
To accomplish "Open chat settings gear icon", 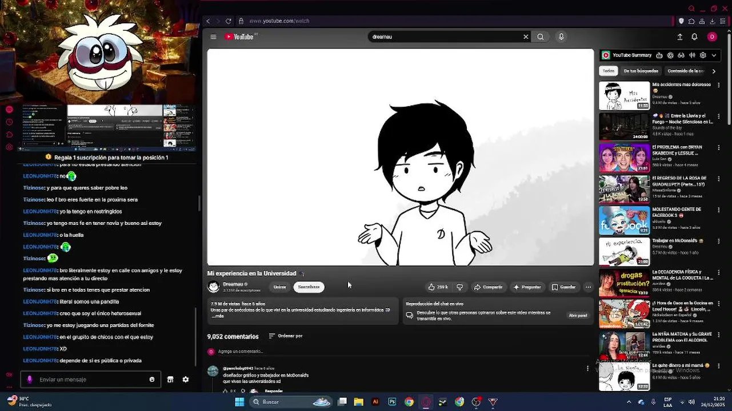I will 186,380.
